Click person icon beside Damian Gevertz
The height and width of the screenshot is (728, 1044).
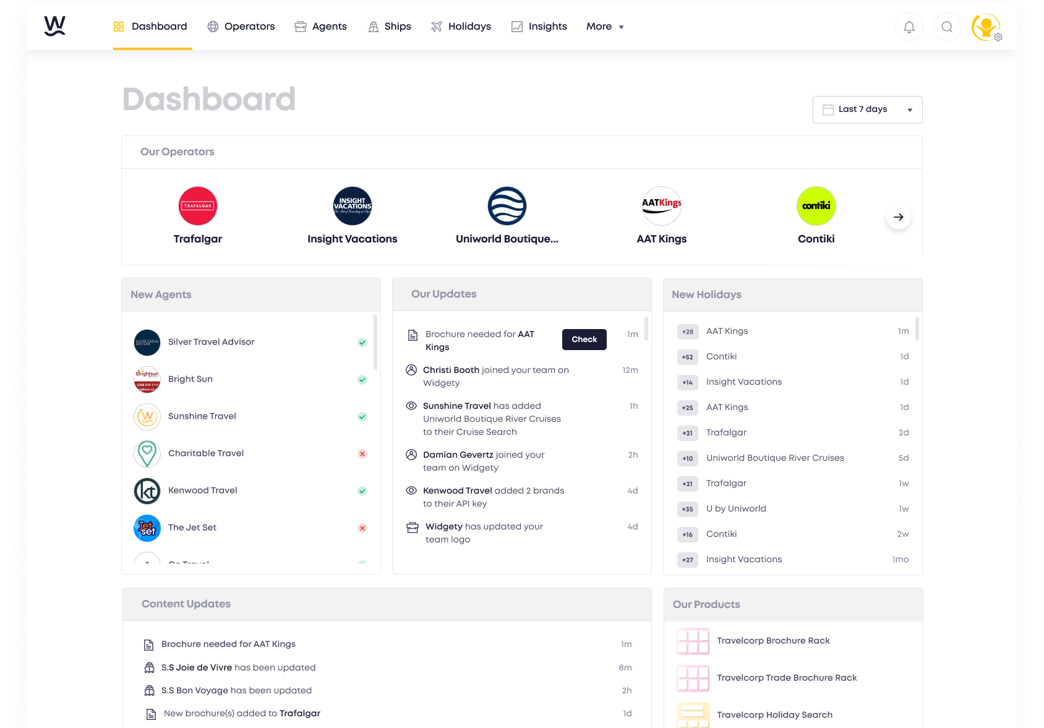tap(411, 455)
